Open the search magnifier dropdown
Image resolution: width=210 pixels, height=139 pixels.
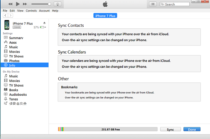point(162,4)
